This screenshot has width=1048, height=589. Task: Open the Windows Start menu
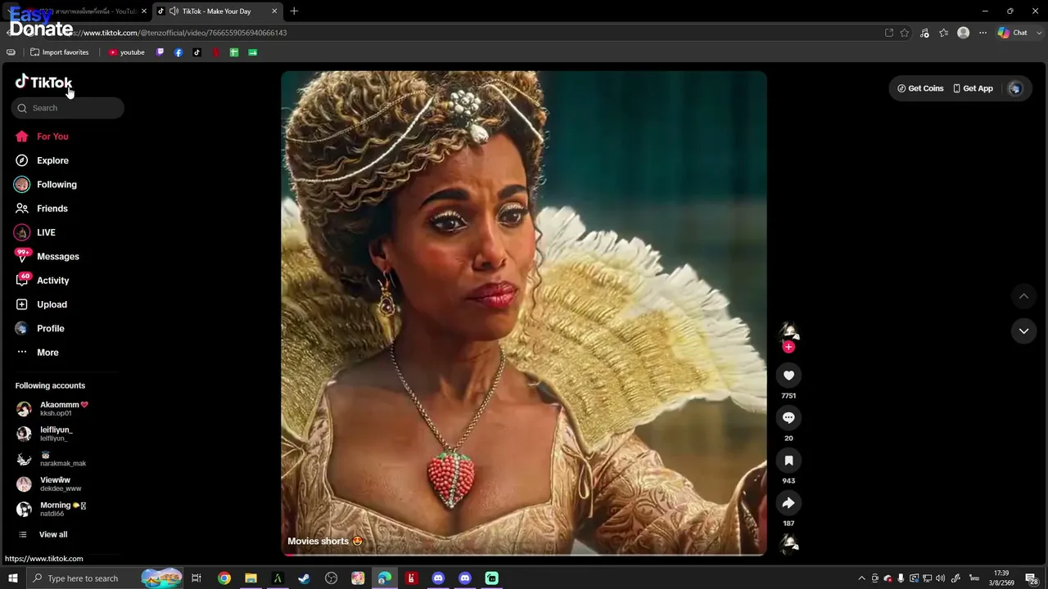(x=13, y=578)
